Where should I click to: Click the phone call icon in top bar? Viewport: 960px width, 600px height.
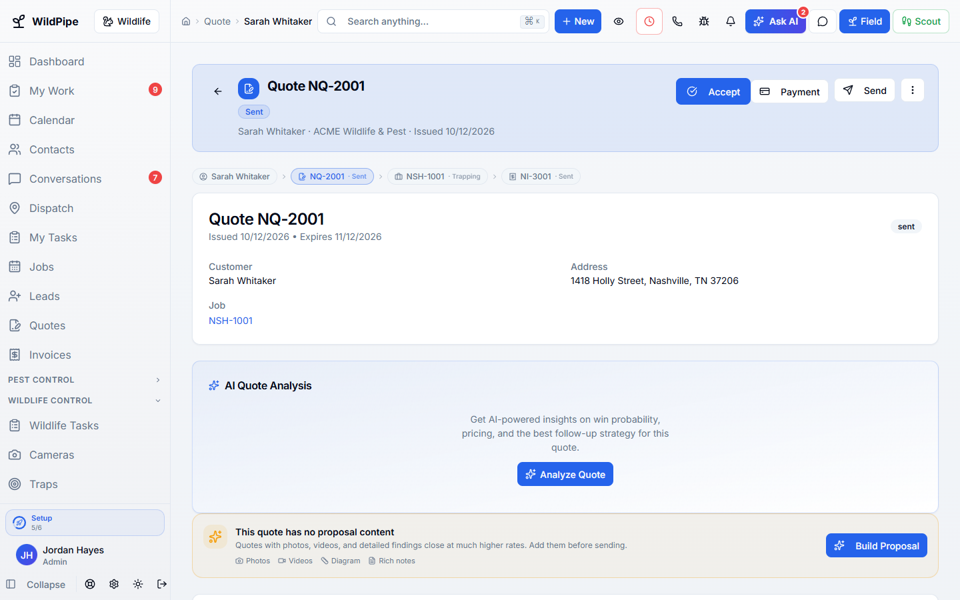677,21
